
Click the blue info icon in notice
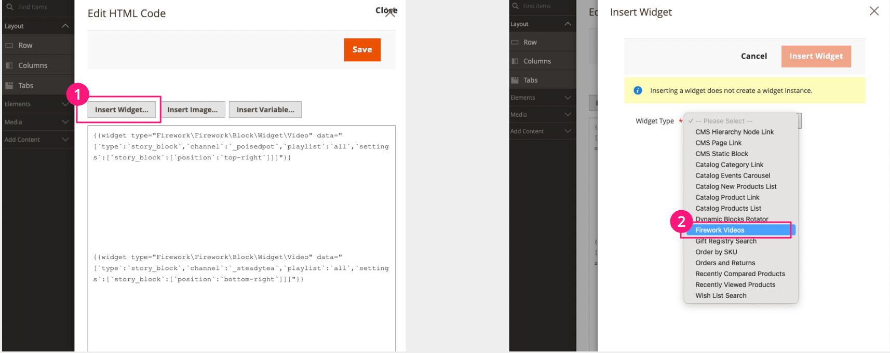pyautogui.click(x=638, y=90)
